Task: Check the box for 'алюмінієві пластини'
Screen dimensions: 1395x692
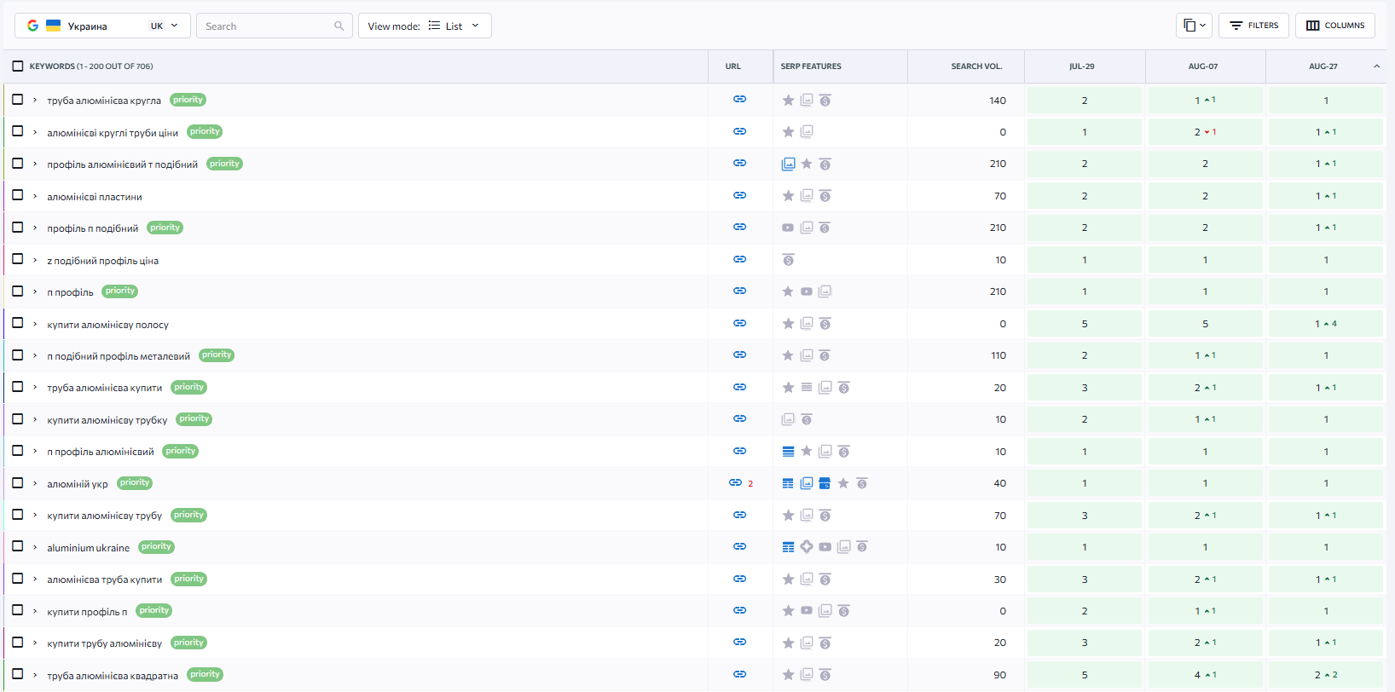Action: [x=18, y=195]
